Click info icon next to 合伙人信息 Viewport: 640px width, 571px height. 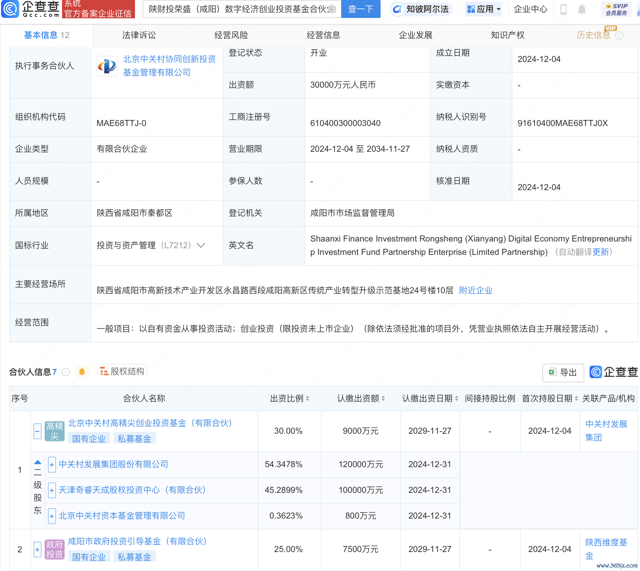click(x=66, y=372)
